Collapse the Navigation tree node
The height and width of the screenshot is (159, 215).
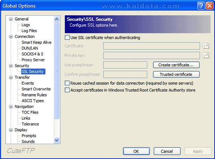click(x=11, y=107)
